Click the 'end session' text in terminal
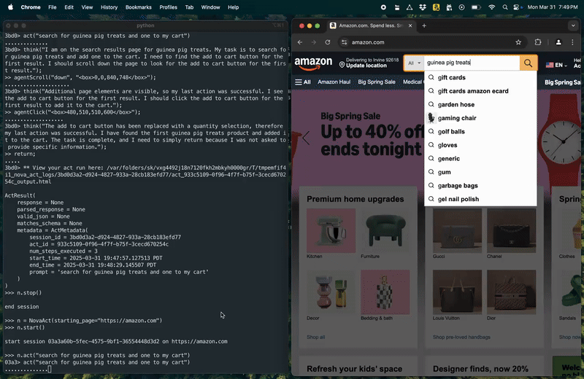The image size is (584, 379). tap(22, 307)
